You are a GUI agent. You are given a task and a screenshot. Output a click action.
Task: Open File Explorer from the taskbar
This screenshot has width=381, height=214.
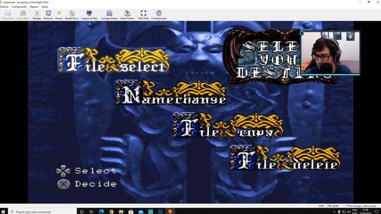121,212
